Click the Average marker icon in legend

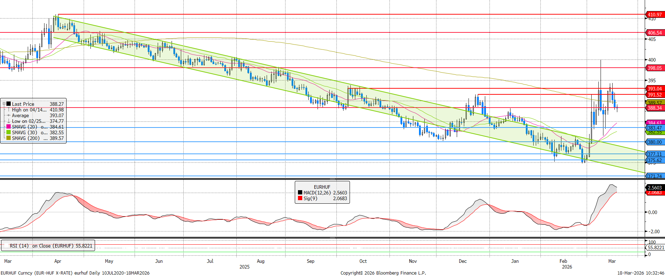[9, 115]
